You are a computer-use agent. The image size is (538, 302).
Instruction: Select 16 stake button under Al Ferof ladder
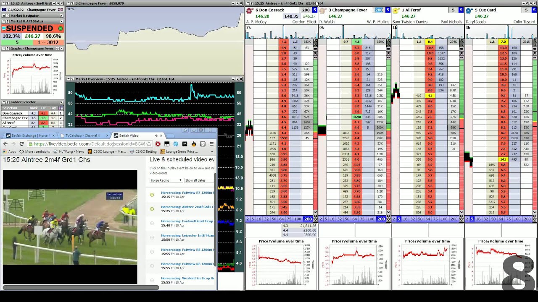point(405,219)
